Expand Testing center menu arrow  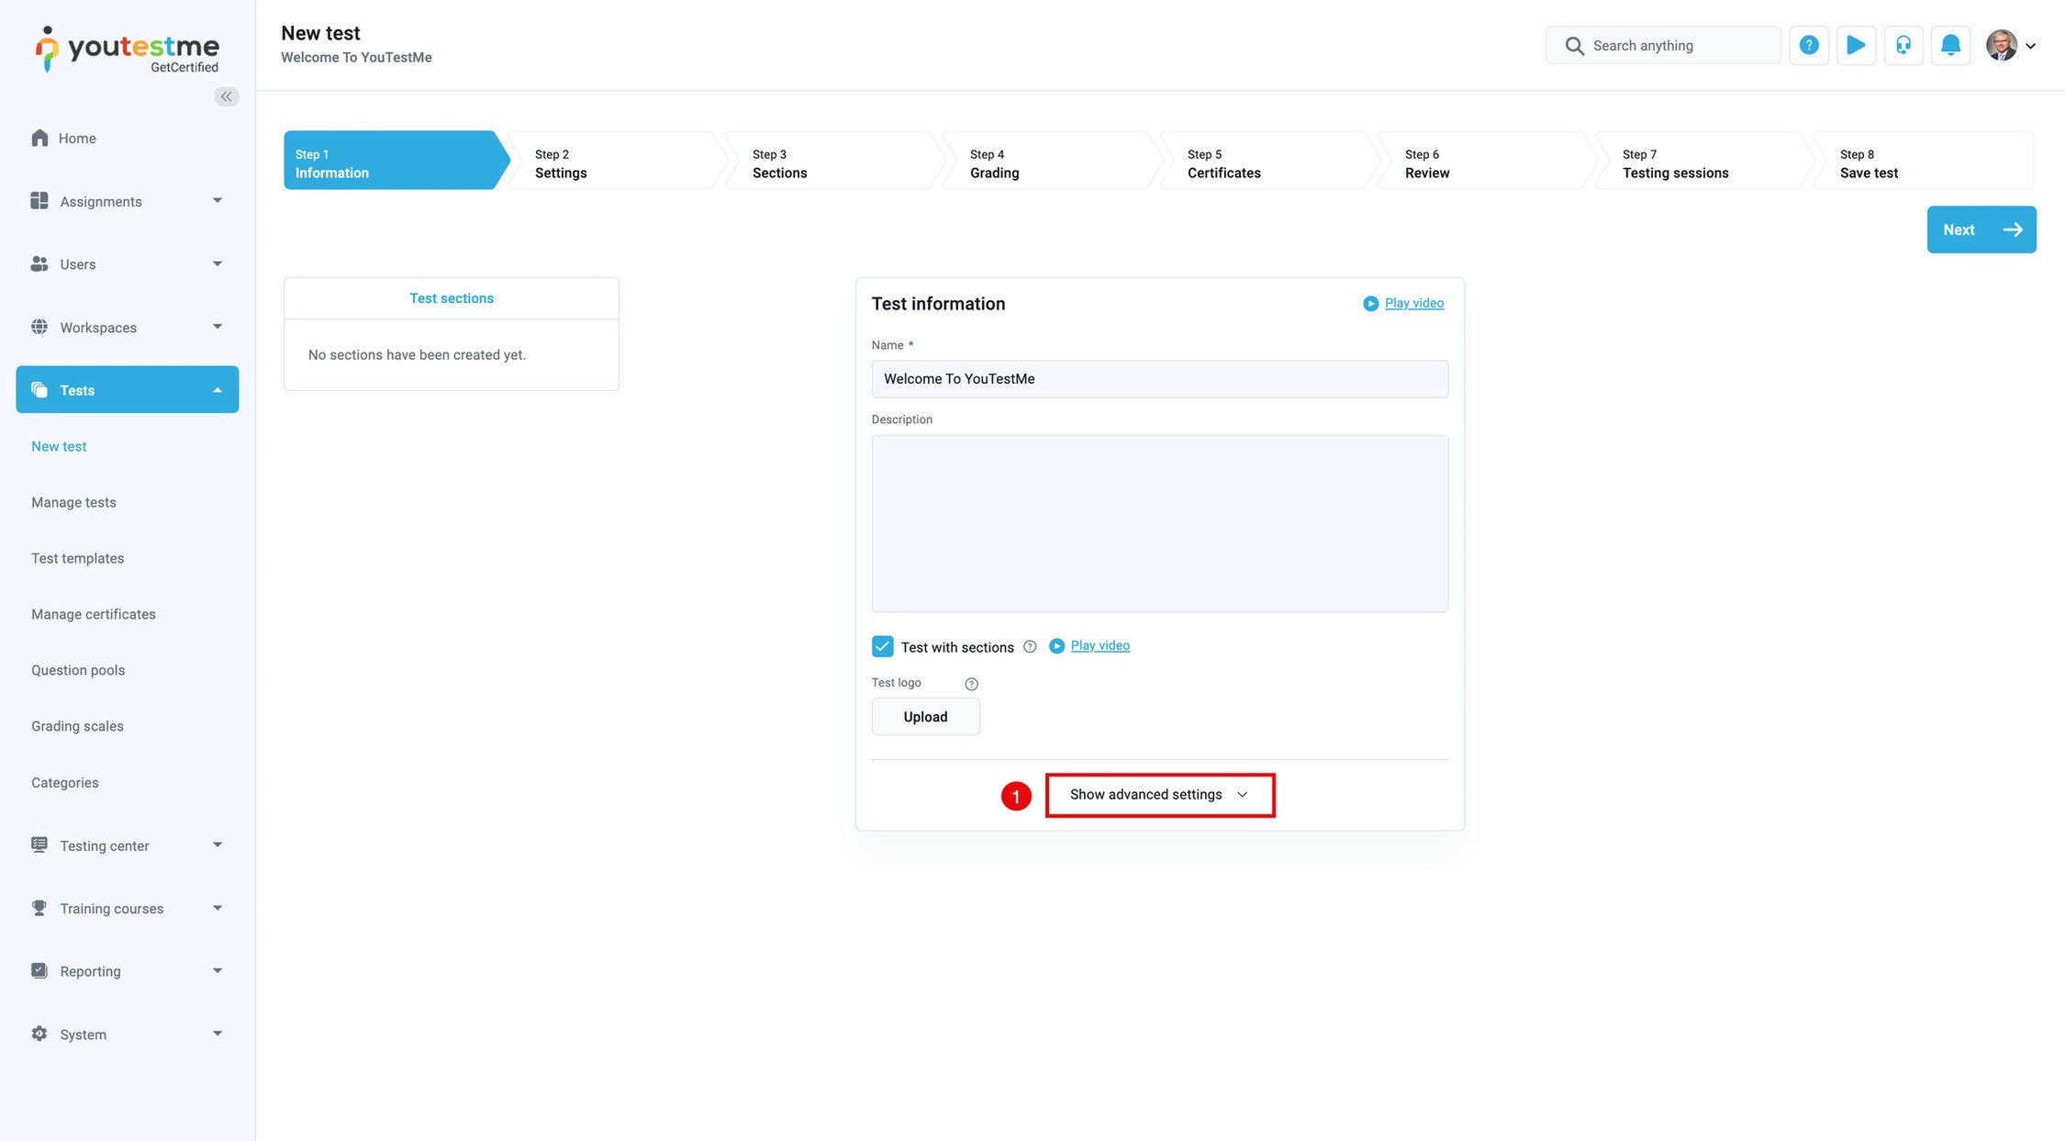(218, 845)
